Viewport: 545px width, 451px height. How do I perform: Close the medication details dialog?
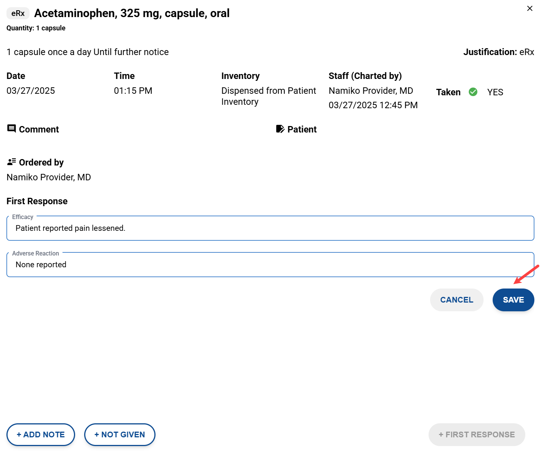tap(529, 8)
